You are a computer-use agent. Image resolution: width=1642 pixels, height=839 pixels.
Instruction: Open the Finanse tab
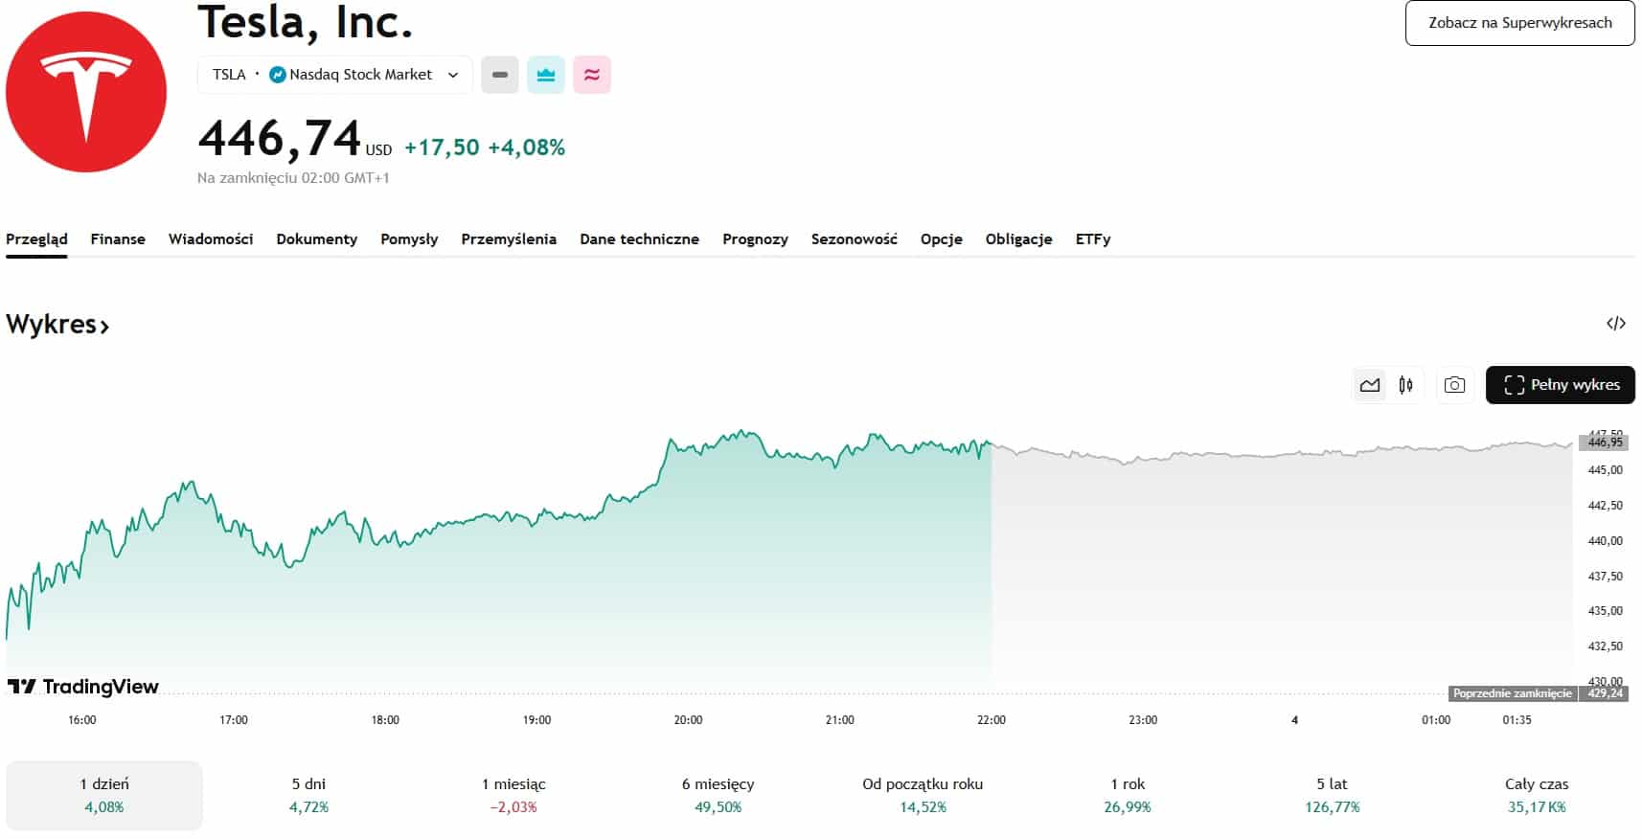pos(118,239)
